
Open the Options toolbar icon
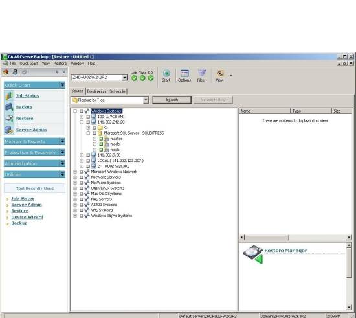tap(184, 73)
